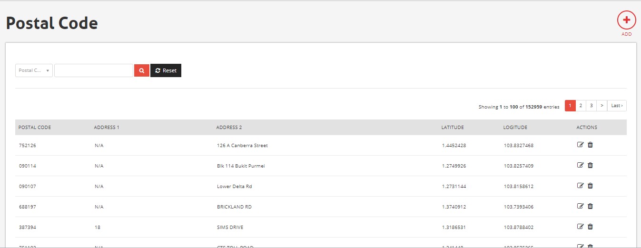Edit the 752126 postal code row
641x248 pixels.
pos(580,145)
